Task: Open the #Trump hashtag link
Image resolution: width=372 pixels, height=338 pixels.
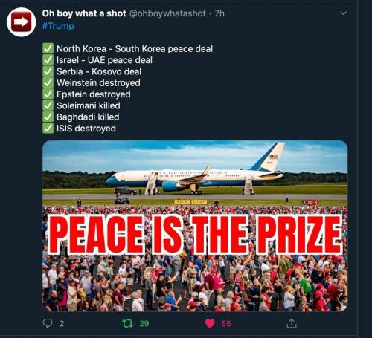Action: tap(58, 26)
